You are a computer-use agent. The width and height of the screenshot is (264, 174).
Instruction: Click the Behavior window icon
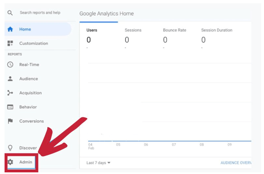(x=10, y=107)
